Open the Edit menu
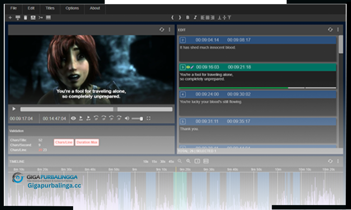 coord(31,8)
